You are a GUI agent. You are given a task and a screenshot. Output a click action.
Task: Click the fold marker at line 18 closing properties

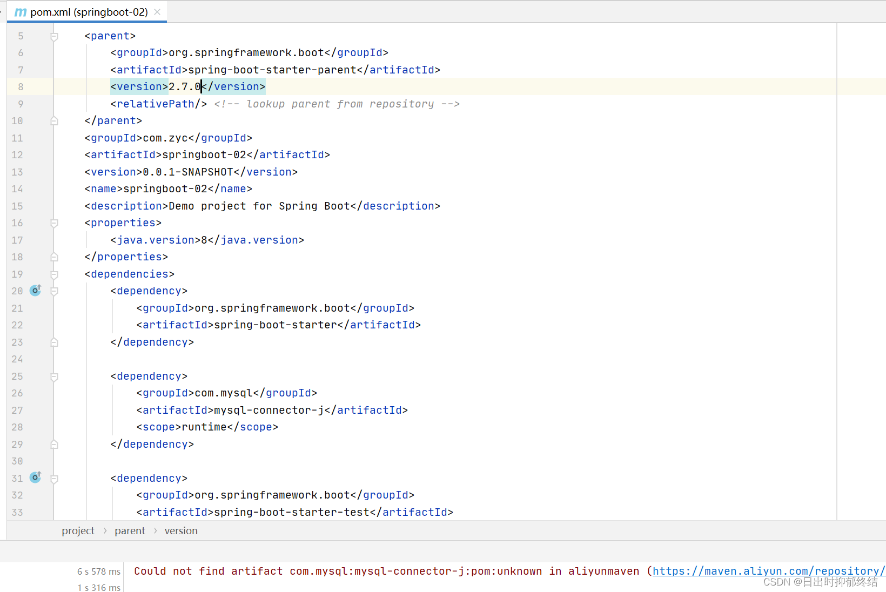click(54, 257)
